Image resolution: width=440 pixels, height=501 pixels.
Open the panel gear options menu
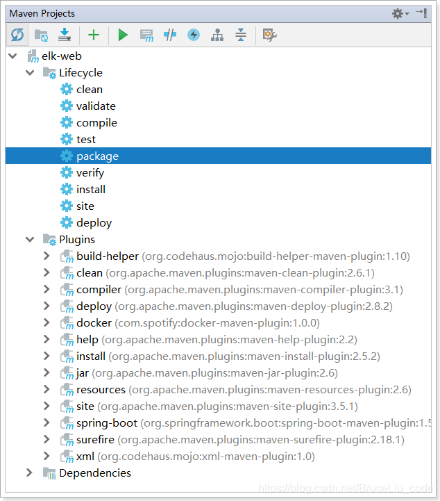tap(400, 13)
